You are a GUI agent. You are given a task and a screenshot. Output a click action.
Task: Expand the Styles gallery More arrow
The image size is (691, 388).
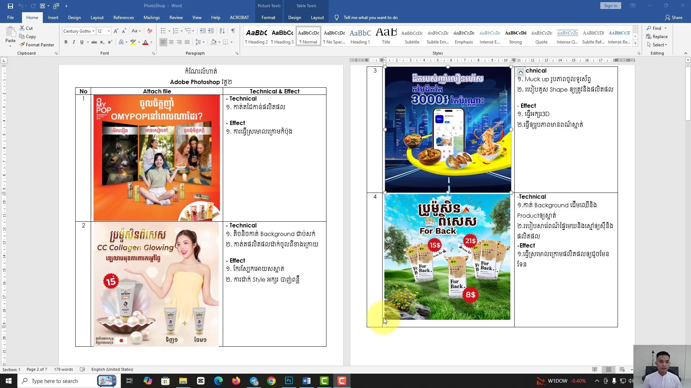point(635,43)
